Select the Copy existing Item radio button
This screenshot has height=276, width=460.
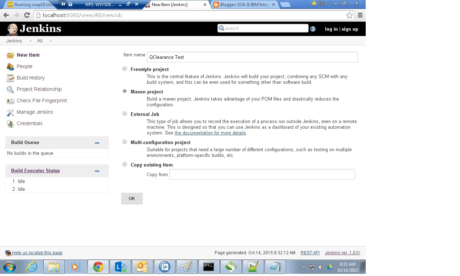click(125, 164)
